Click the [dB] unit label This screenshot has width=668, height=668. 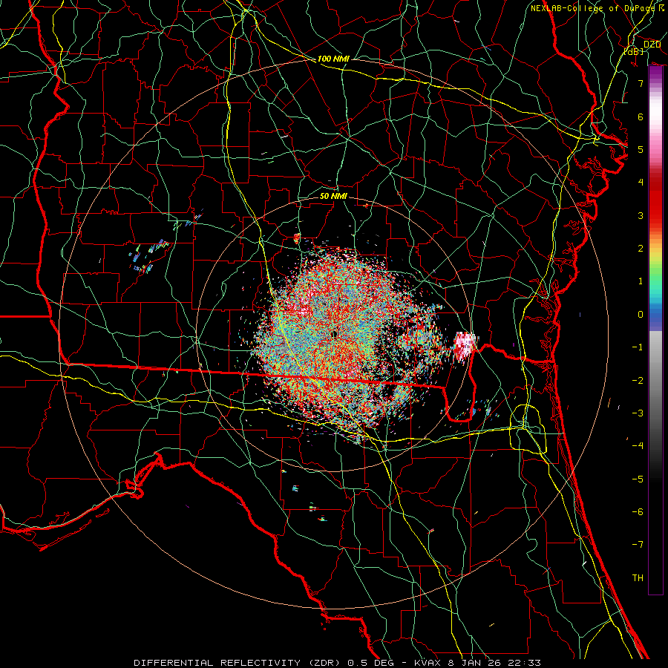634,52
